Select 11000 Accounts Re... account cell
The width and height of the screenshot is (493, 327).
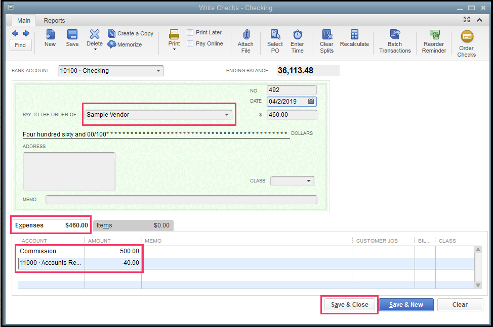[51, 263]
